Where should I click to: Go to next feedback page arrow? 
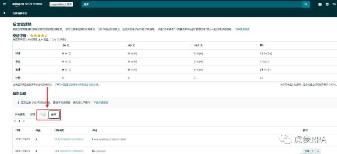coord(24,121)
